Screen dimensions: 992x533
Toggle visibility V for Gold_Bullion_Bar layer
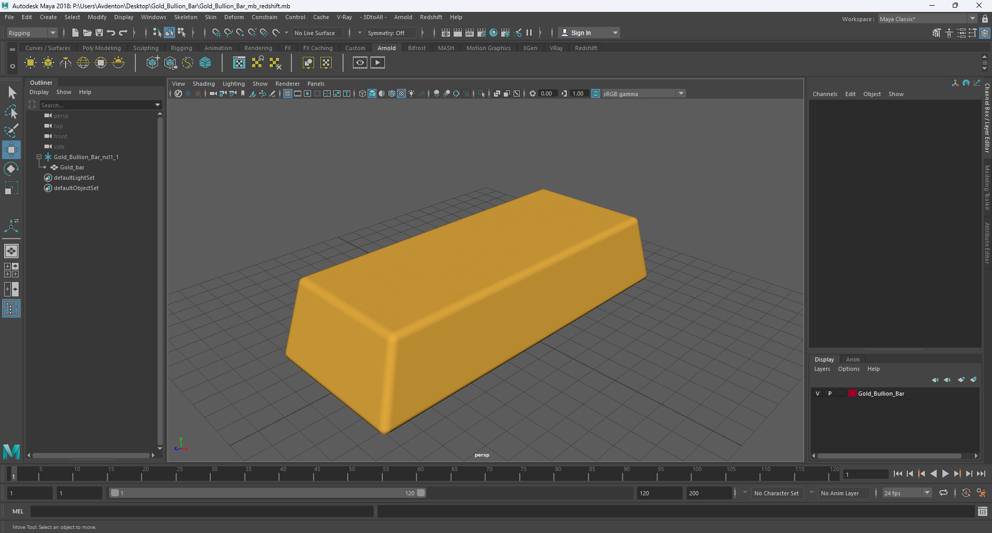pyautogui.click(x=817, y=394)
